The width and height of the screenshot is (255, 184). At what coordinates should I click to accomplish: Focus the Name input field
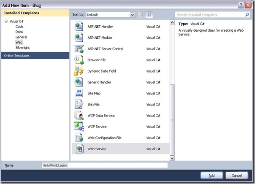tap(105, 165)
